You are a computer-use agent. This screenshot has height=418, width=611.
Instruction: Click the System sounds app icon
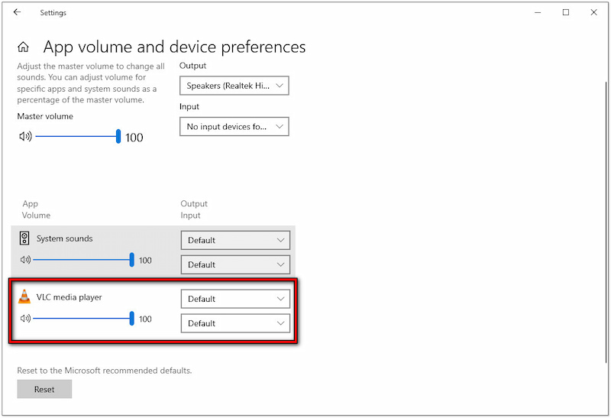click(x=24, y=238)
